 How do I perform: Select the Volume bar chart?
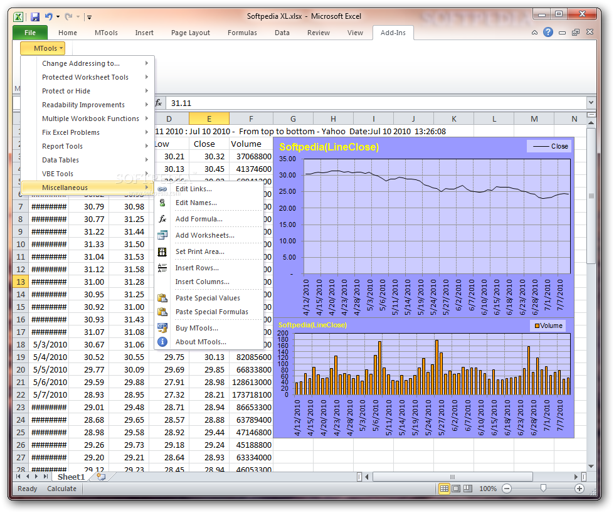click(x=424, y=378)
